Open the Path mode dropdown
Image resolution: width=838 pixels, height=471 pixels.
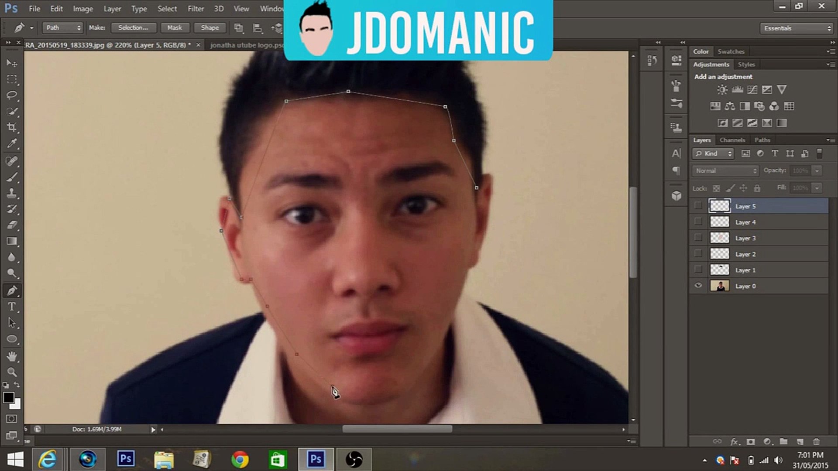click(x=63, y=27)
